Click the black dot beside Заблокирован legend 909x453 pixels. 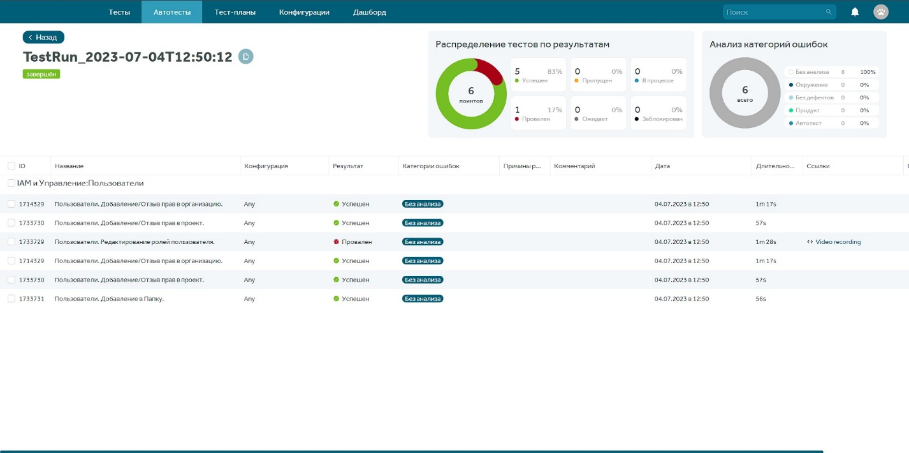click(x=637, y=119)
